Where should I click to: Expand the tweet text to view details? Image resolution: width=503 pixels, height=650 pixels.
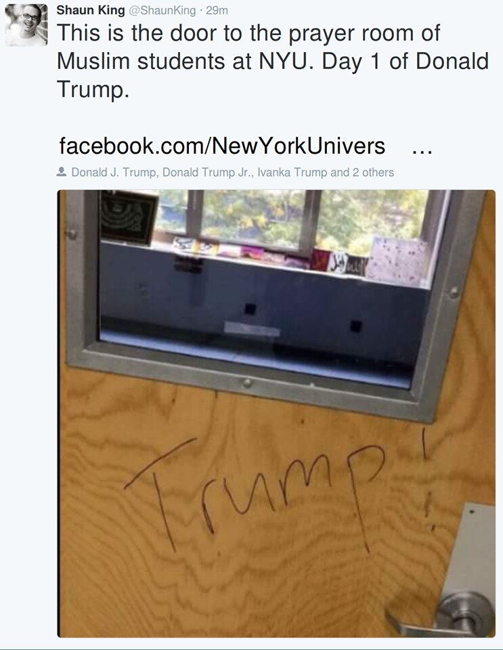(x=273, y=60)
